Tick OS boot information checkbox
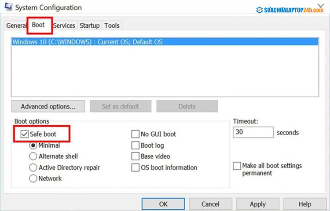The height and width of the screenshot is (211, 330). pos(136,167)
